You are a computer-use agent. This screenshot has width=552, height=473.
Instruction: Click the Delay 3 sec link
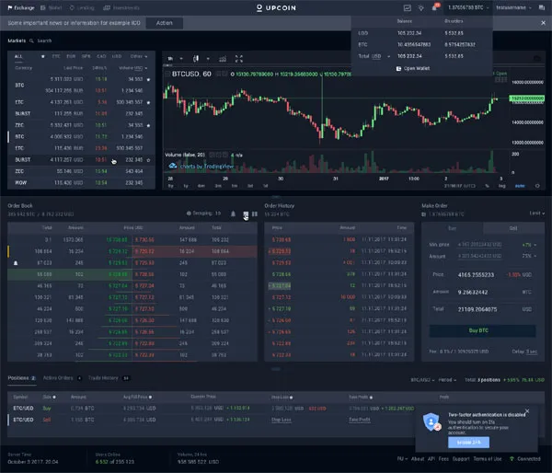point(524,352)
